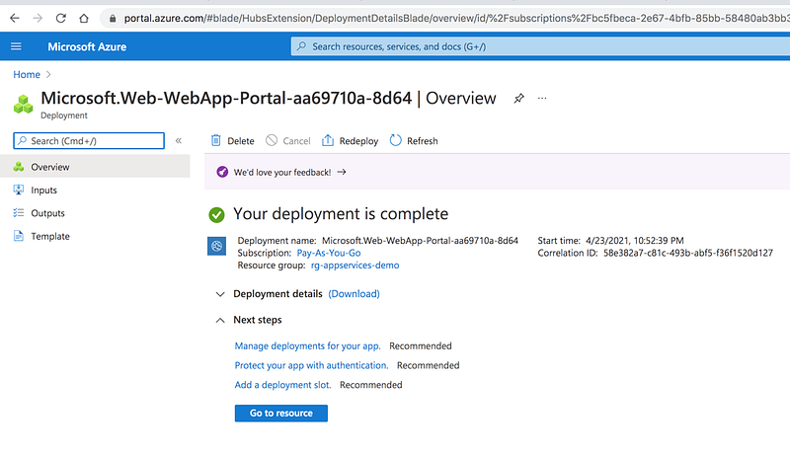Viewport: 790px width, 456px height.
Task: Click the correlation ID value 58e382a7-c81c-493b
Action: click(687, 253)
